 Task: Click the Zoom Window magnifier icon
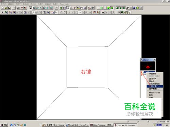coord(68,8)
